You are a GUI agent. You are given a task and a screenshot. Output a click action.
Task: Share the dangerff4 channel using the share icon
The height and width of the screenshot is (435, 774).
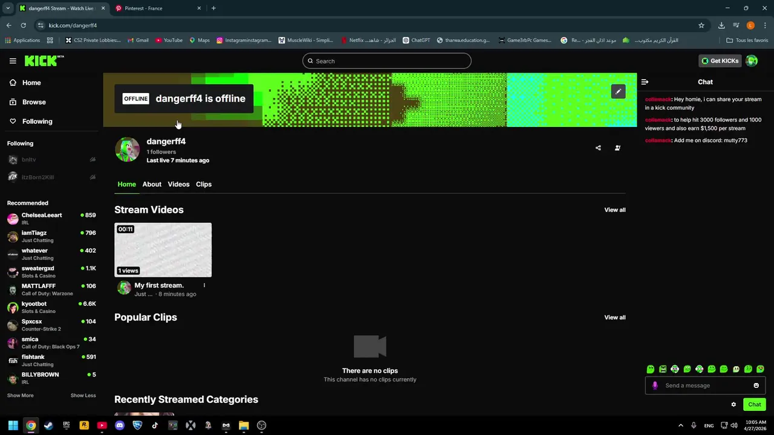598,148
